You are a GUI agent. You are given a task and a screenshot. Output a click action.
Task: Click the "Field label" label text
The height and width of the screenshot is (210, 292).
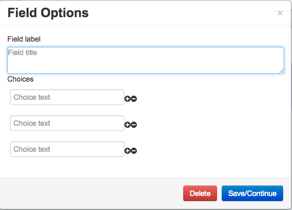click(x=24, y=39)
